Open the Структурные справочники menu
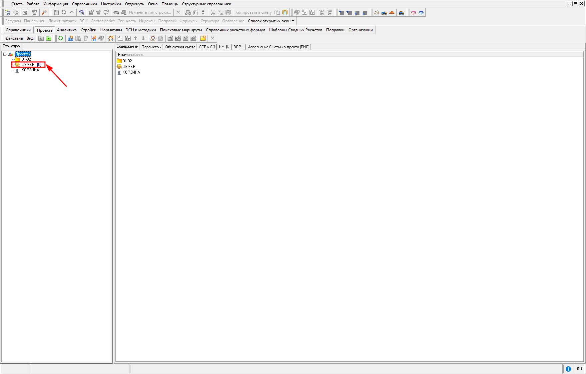Image resolution: width=586 pixels, height=374 pixels. tap(207, 4)
